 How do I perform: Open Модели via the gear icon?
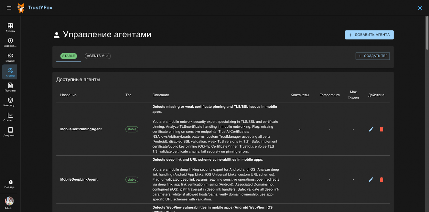pos(10,57)
